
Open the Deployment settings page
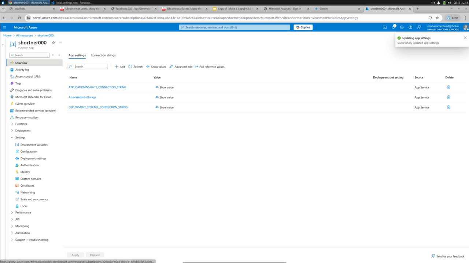(33, 158)
